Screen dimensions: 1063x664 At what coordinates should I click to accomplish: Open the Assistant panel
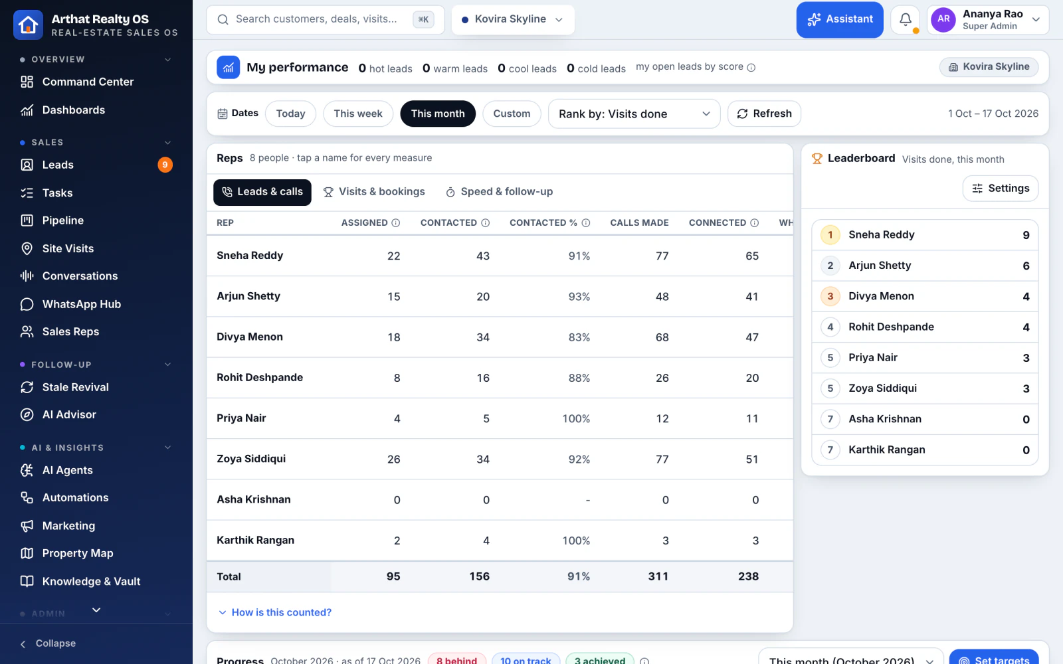point(840,19)
